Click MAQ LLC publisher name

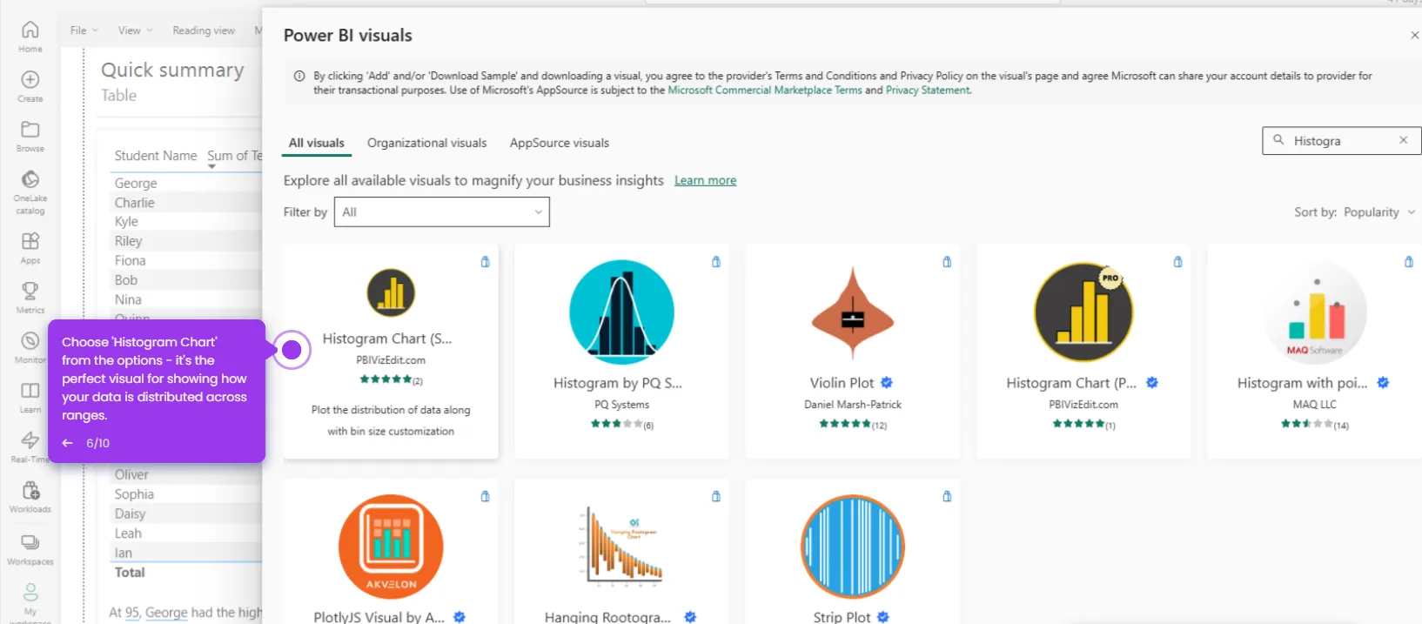(1315, 405)
